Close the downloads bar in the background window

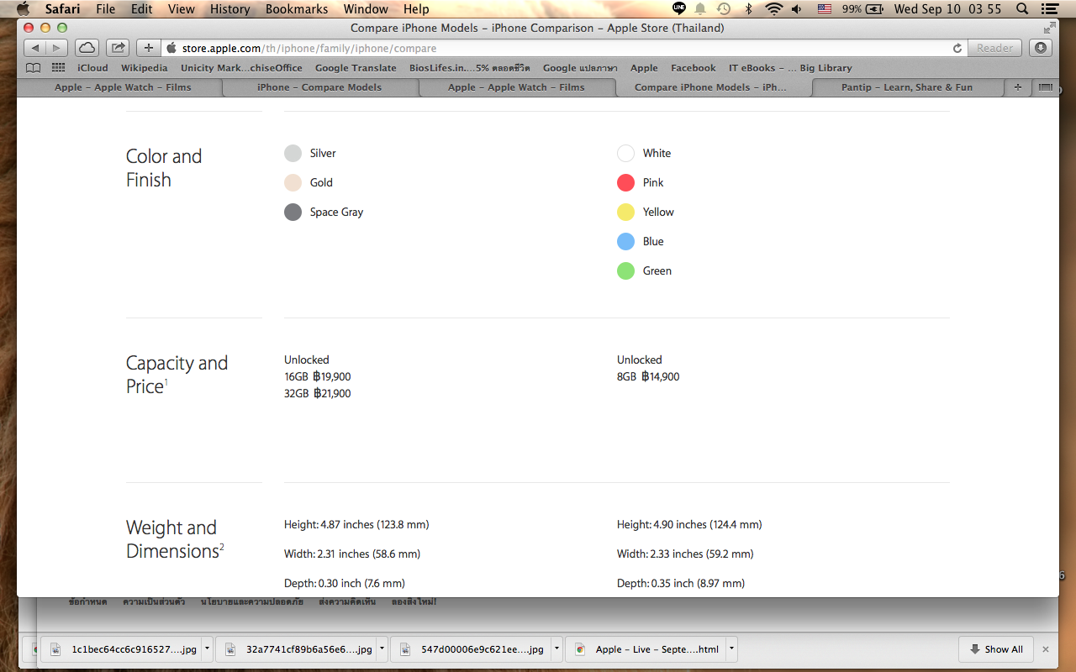tap(1046, 649)
